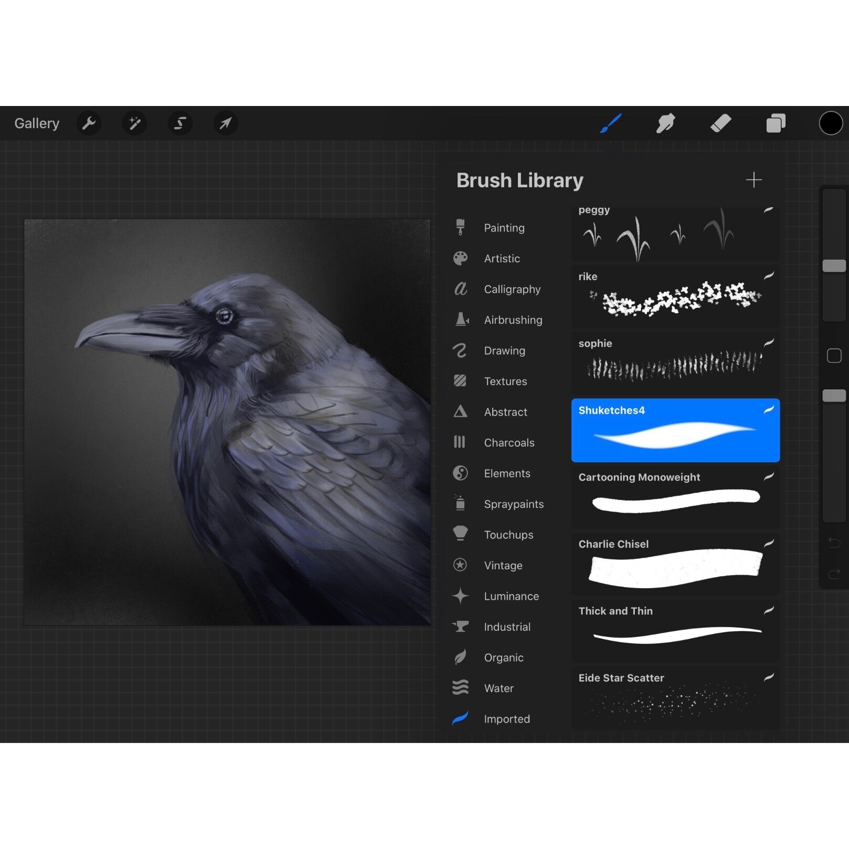Viewport: 849px width, 849px height.
Task: Open the Artistic brush set
Action: (502, 259)
